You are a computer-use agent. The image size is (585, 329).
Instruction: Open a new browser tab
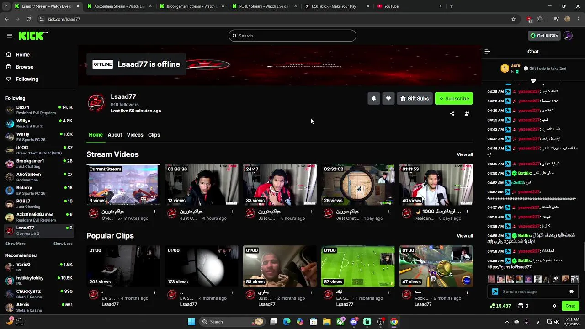[452, 6]
